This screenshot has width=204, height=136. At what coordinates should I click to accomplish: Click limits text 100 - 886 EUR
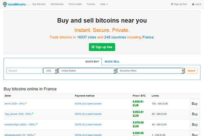coord(160,104)
